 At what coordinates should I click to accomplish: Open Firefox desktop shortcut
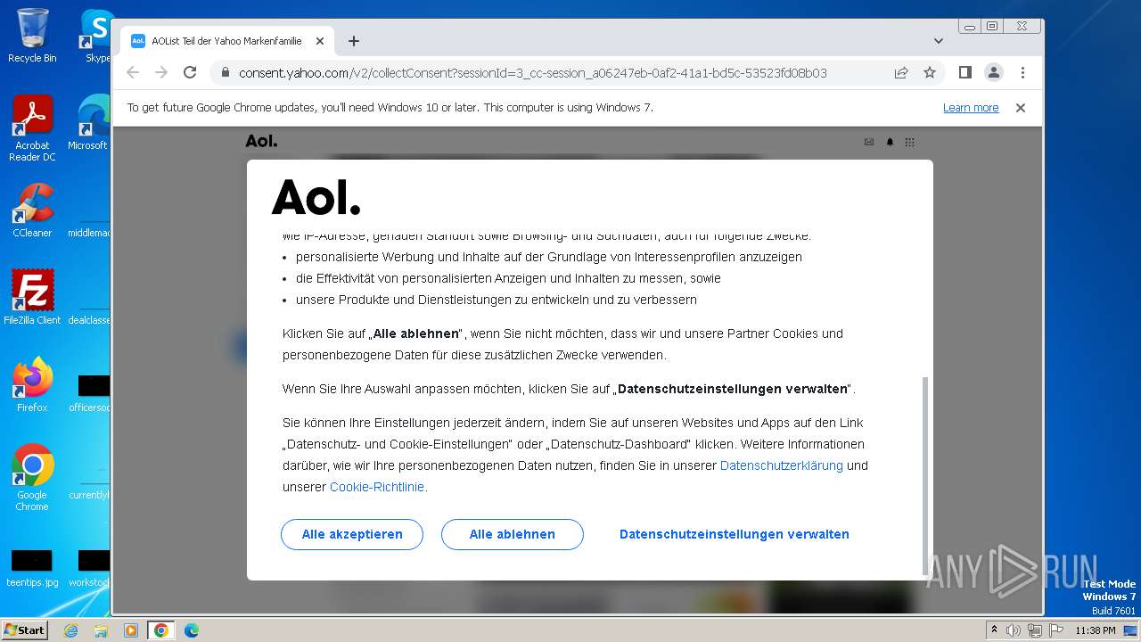(32, 385)
